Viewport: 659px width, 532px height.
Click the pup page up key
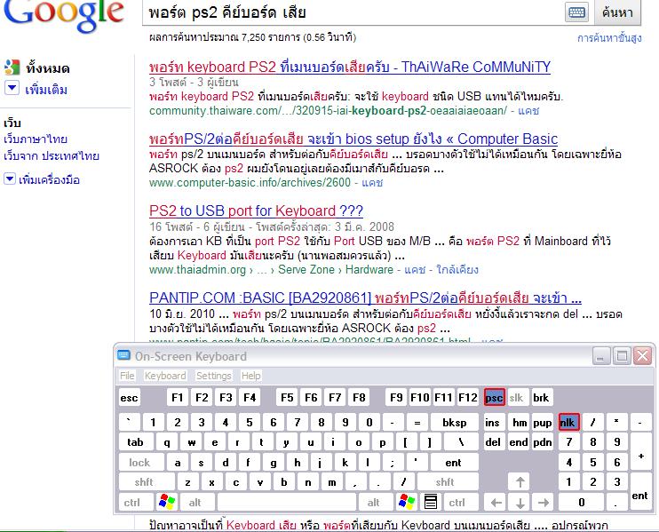point(543,423)
